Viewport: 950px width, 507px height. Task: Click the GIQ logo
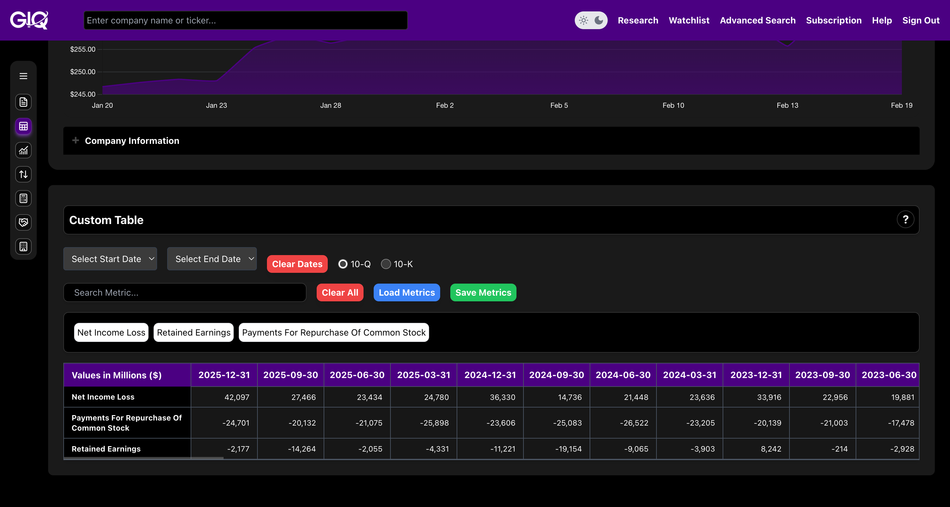(x=29, y=20)
